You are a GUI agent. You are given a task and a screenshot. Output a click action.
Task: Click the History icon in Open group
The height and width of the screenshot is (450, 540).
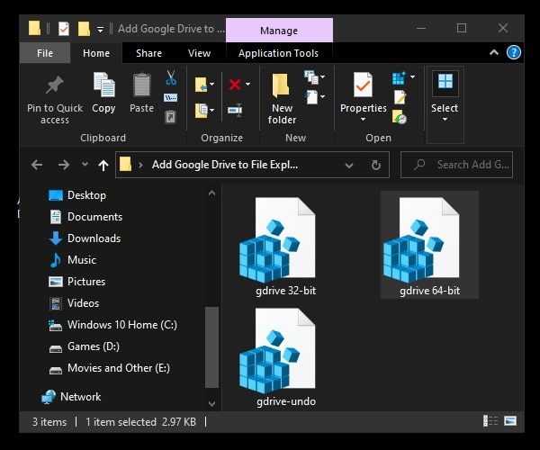pyautogui.click(x=399, y=117)
